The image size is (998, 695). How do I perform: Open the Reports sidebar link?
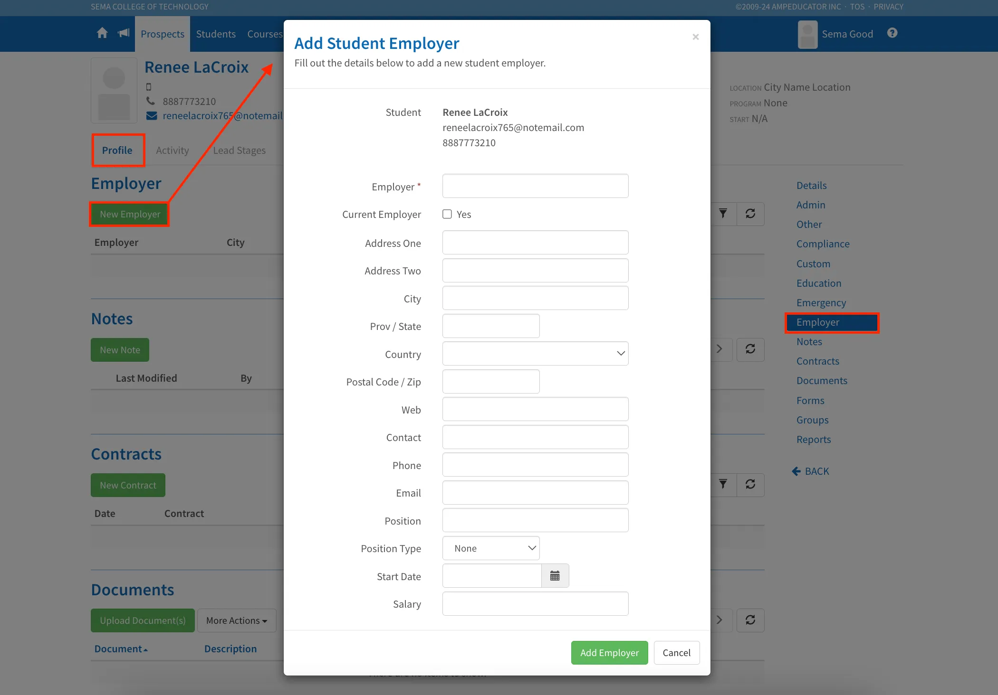814,440
